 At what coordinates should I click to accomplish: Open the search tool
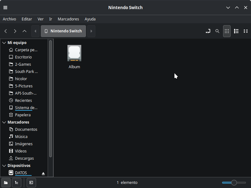click(217, 31)
